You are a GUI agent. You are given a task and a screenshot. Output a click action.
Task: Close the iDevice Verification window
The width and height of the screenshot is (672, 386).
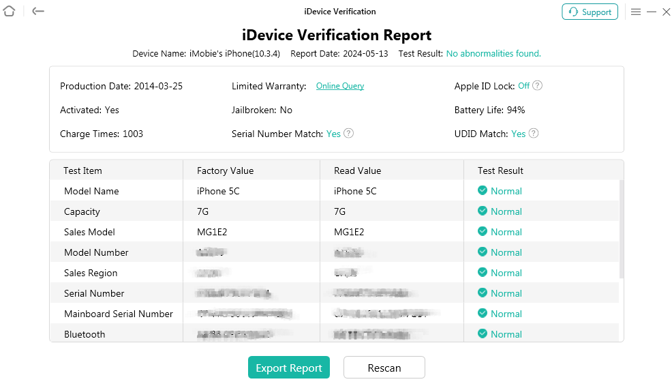tap(667, 12)
